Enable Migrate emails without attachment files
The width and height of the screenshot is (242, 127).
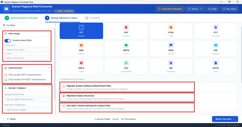tap(64, 86)
